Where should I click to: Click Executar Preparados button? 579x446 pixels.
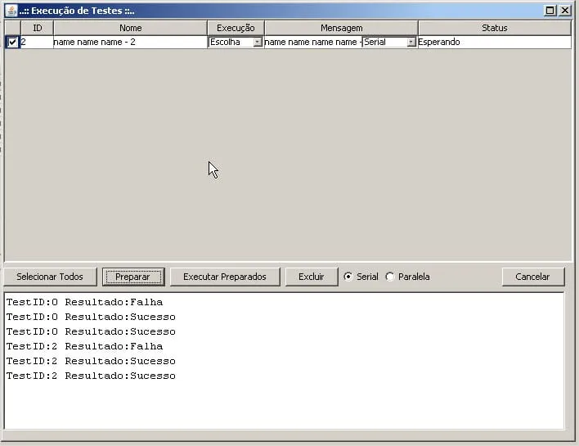pos(225,277)
